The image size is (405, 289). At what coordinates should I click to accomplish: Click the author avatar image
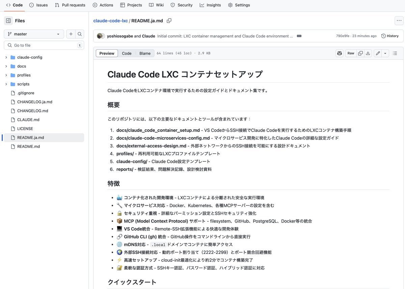[100, 36]
